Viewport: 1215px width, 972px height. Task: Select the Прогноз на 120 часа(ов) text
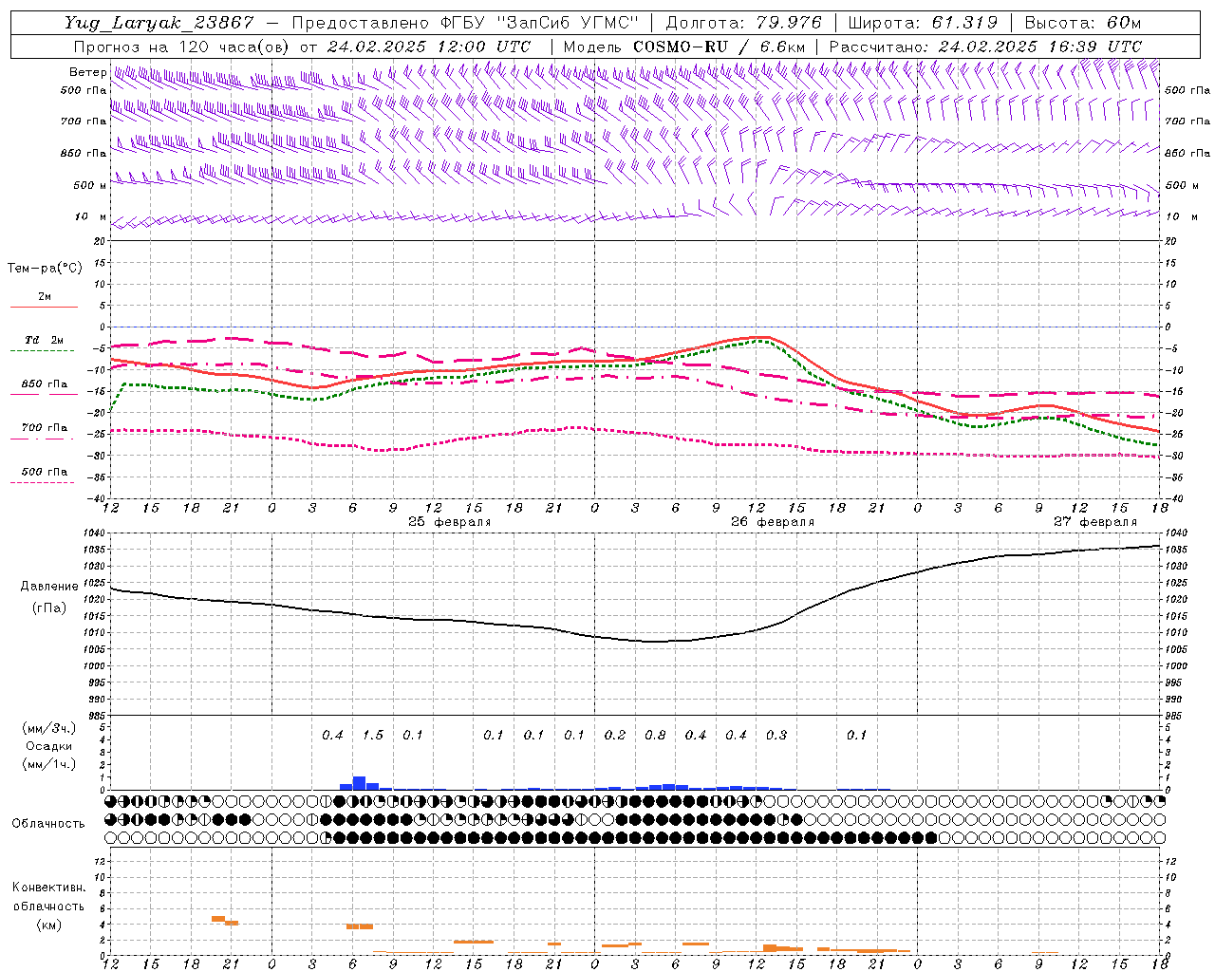(x=181, y=47)
